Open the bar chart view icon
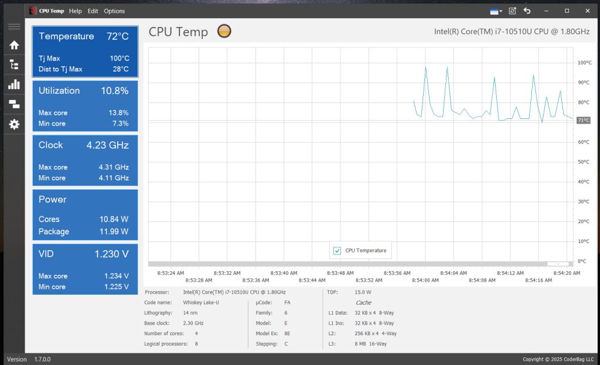This screenshot has width=600, height=365. click(14, 84)
